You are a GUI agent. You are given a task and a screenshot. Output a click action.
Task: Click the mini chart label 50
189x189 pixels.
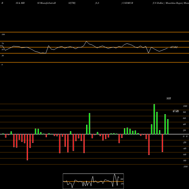(122, 179)
